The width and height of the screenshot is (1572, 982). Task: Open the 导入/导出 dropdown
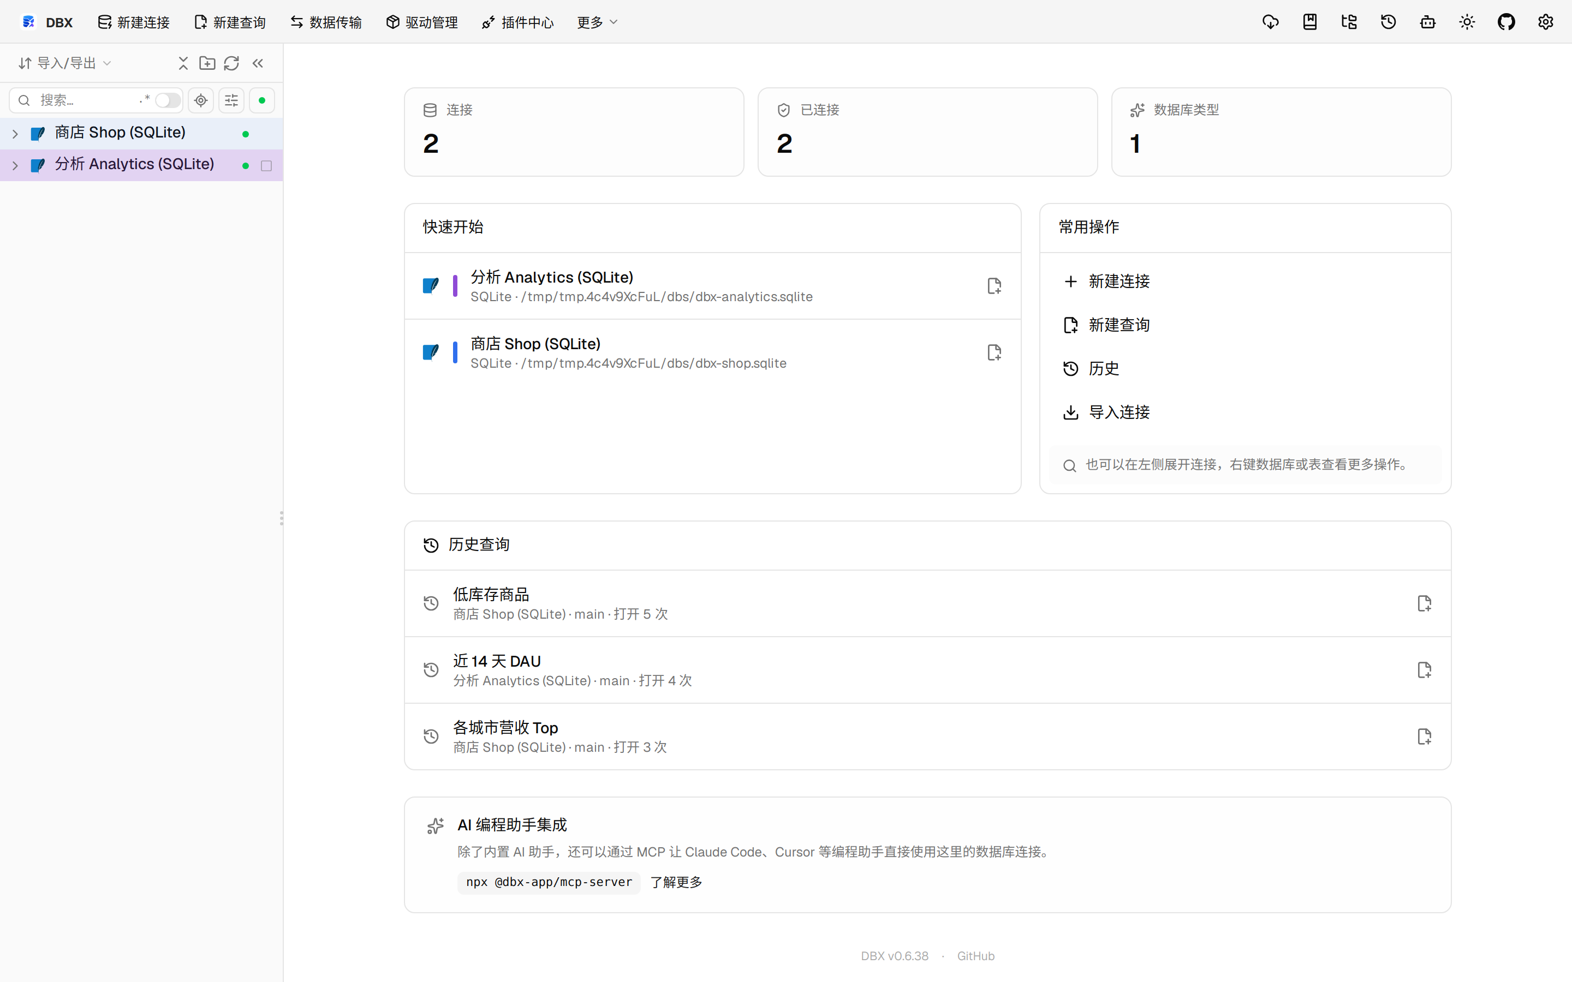tap(65, 63)
